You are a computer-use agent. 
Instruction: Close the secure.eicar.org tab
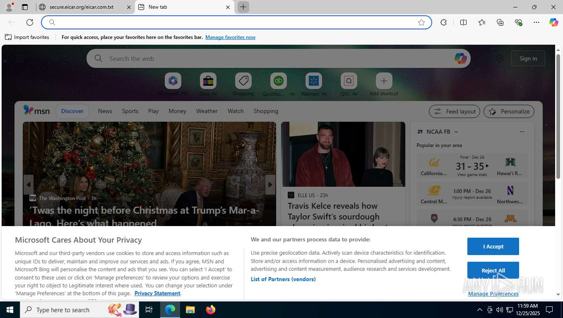[x=129, y=7]
